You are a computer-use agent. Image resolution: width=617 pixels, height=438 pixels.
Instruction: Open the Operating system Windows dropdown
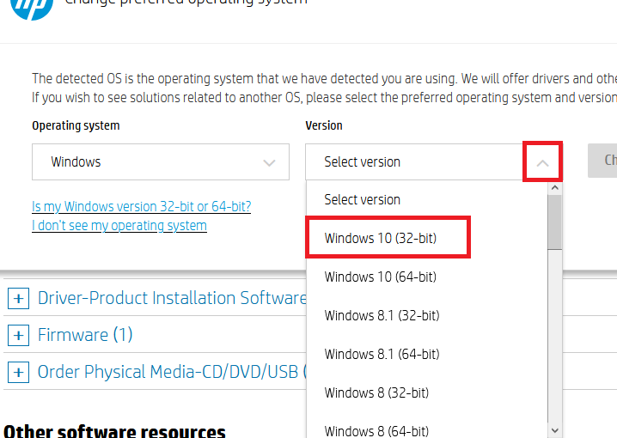point(161,162)
